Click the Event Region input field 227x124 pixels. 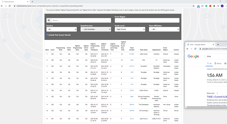(x=147, y=20)
